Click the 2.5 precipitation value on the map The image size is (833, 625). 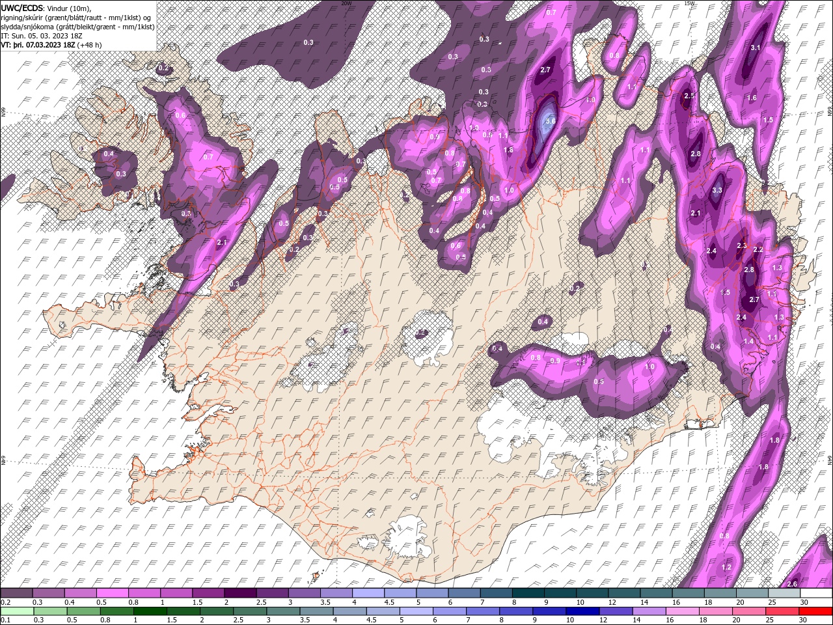coord(689,96)
